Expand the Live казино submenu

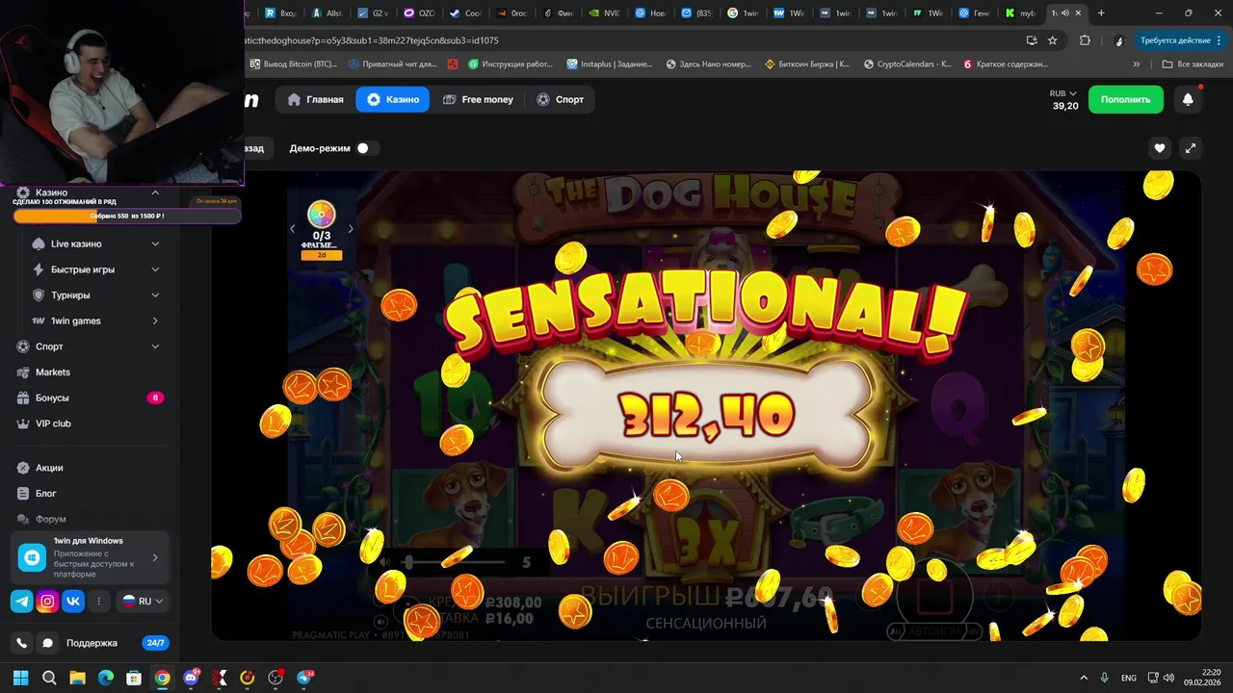click(155, 244)
